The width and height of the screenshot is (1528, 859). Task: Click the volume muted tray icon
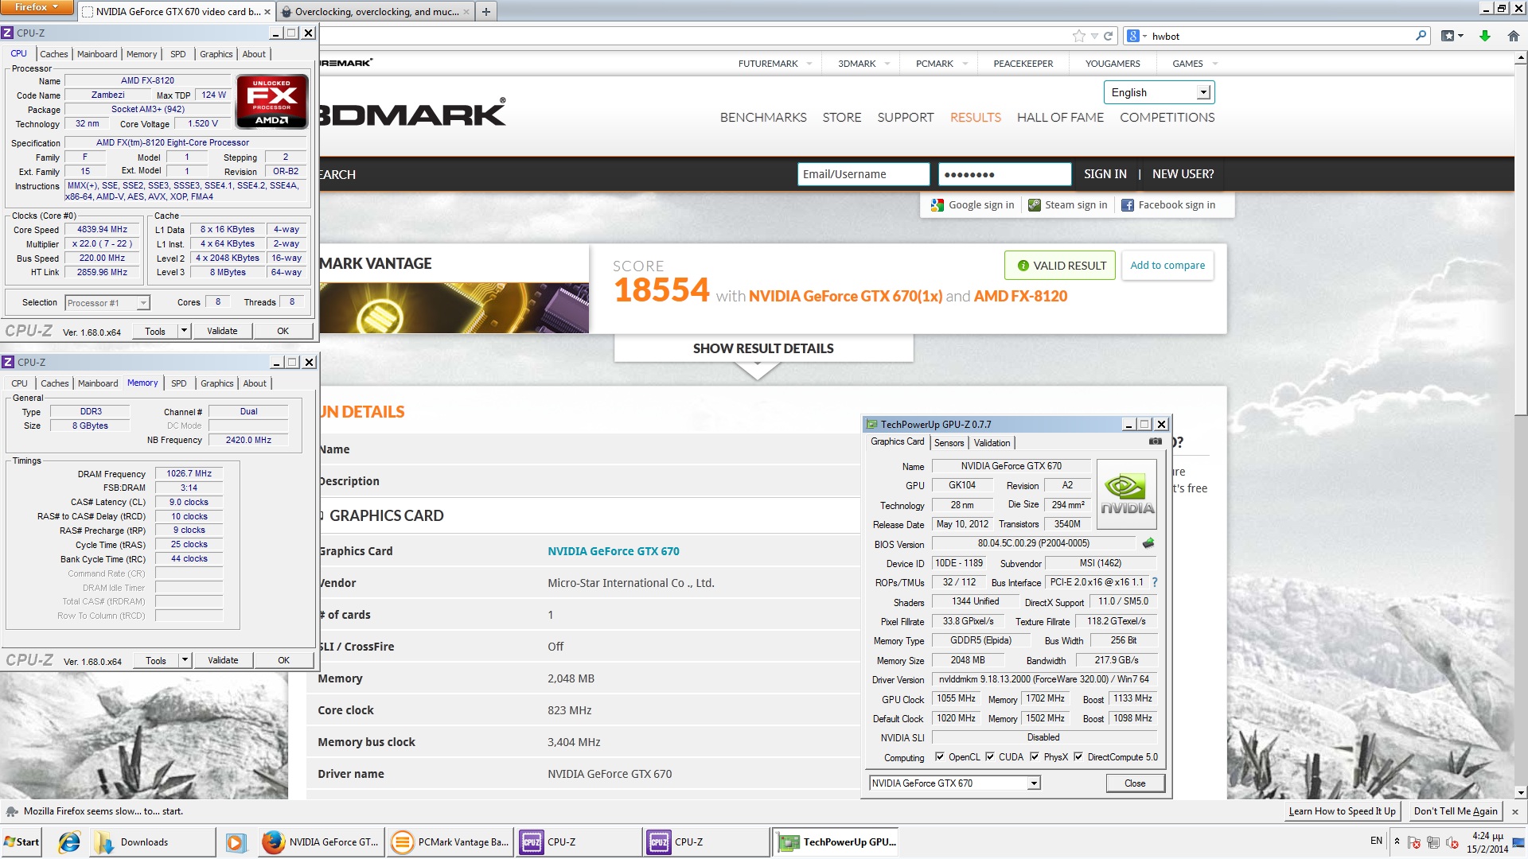click(x=1452, y=842)
